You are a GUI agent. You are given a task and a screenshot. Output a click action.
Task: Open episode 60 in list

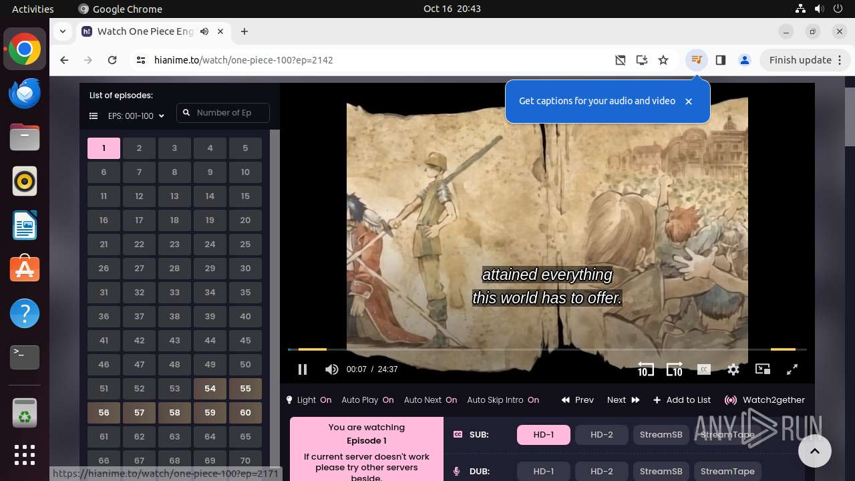tap(245, 413)
